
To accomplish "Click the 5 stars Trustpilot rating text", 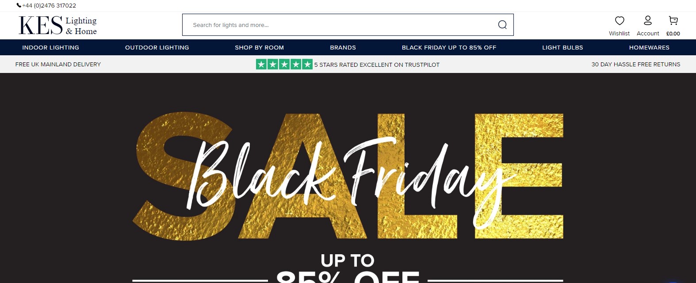I will tap(377, 65).
